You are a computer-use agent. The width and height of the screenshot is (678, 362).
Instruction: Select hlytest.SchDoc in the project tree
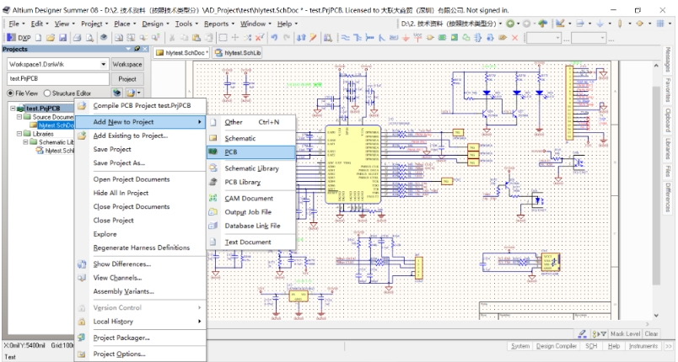[x=56, y=125]
